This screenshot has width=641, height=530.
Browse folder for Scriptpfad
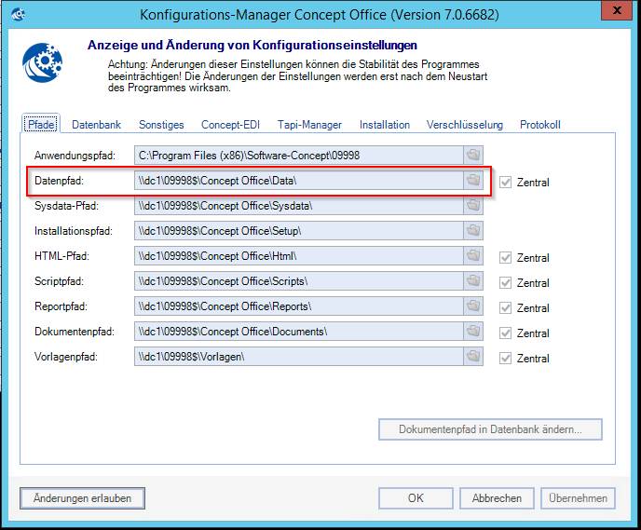(x=473, y=280)
